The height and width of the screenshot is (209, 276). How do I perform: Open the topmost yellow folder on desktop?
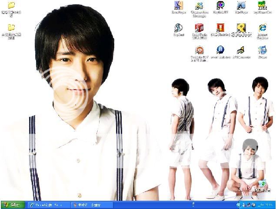click(x=11, y=6)
